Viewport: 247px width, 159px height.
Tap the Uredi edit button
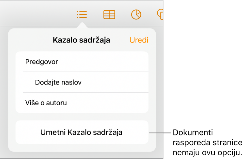(x=139, y=40)
